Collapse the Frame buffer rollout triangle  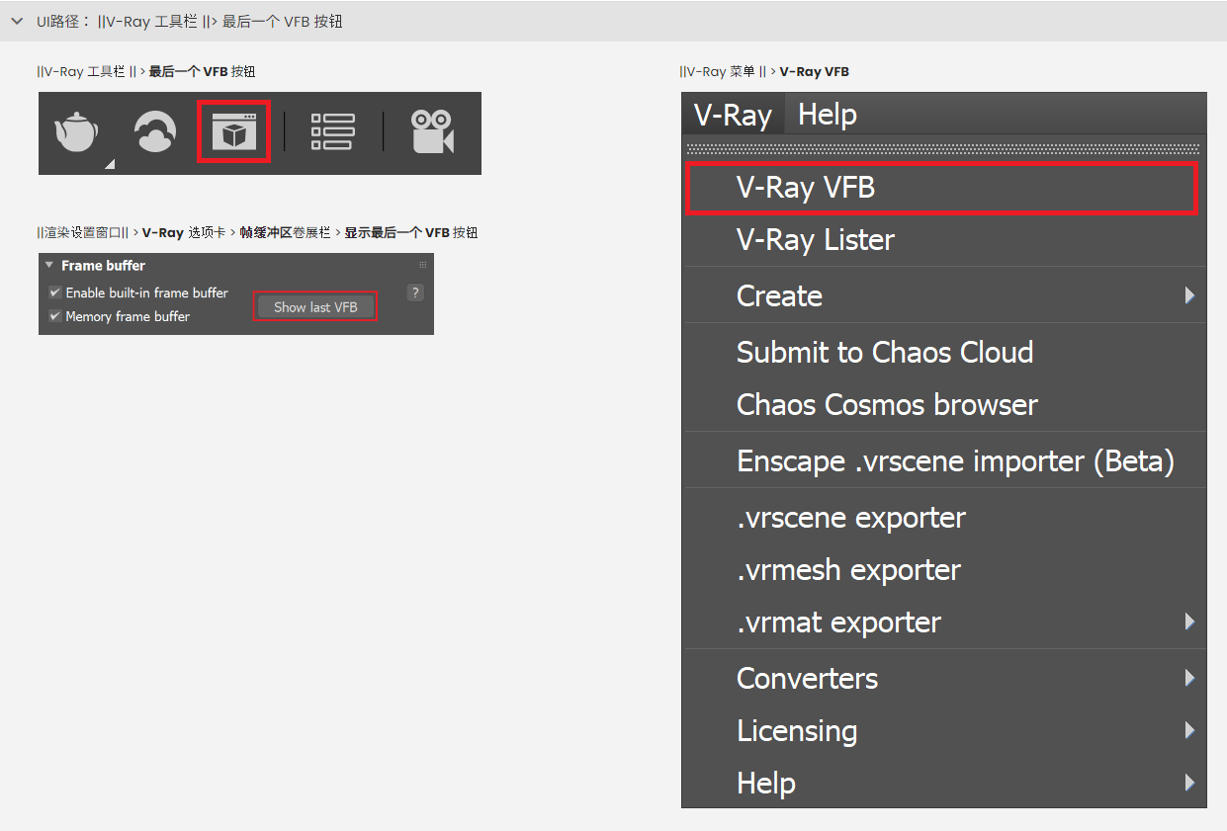(49, 265)
